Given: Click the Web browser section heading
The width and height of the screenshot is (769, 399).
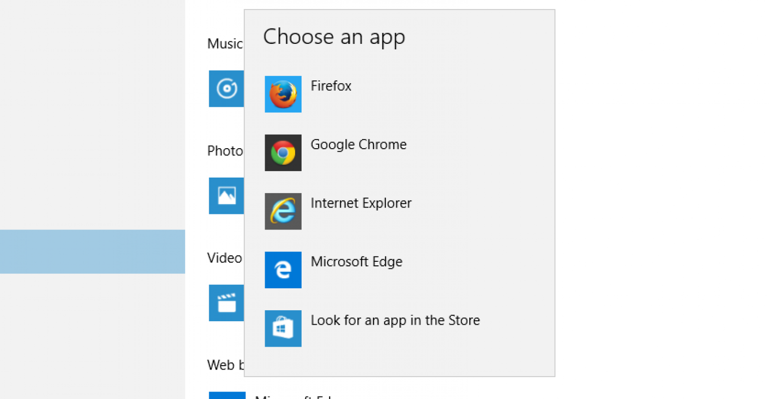Looking at the screenshot, I should [x=225, y=365].
